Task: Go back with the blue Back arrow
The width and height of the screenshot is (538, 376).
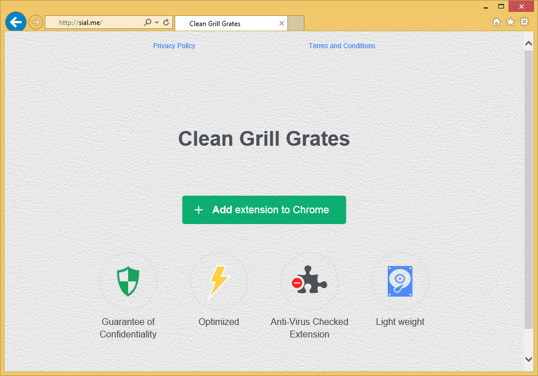Action: 16,22
